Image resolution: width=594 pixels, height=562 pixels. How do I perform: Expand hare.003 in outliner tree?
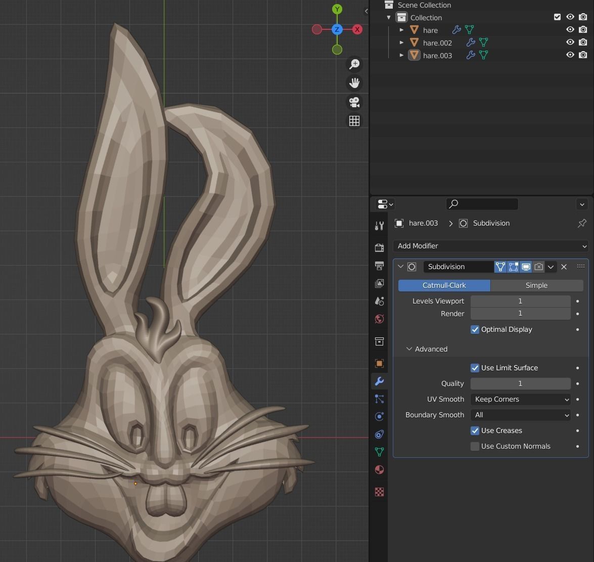click(401, 55)
